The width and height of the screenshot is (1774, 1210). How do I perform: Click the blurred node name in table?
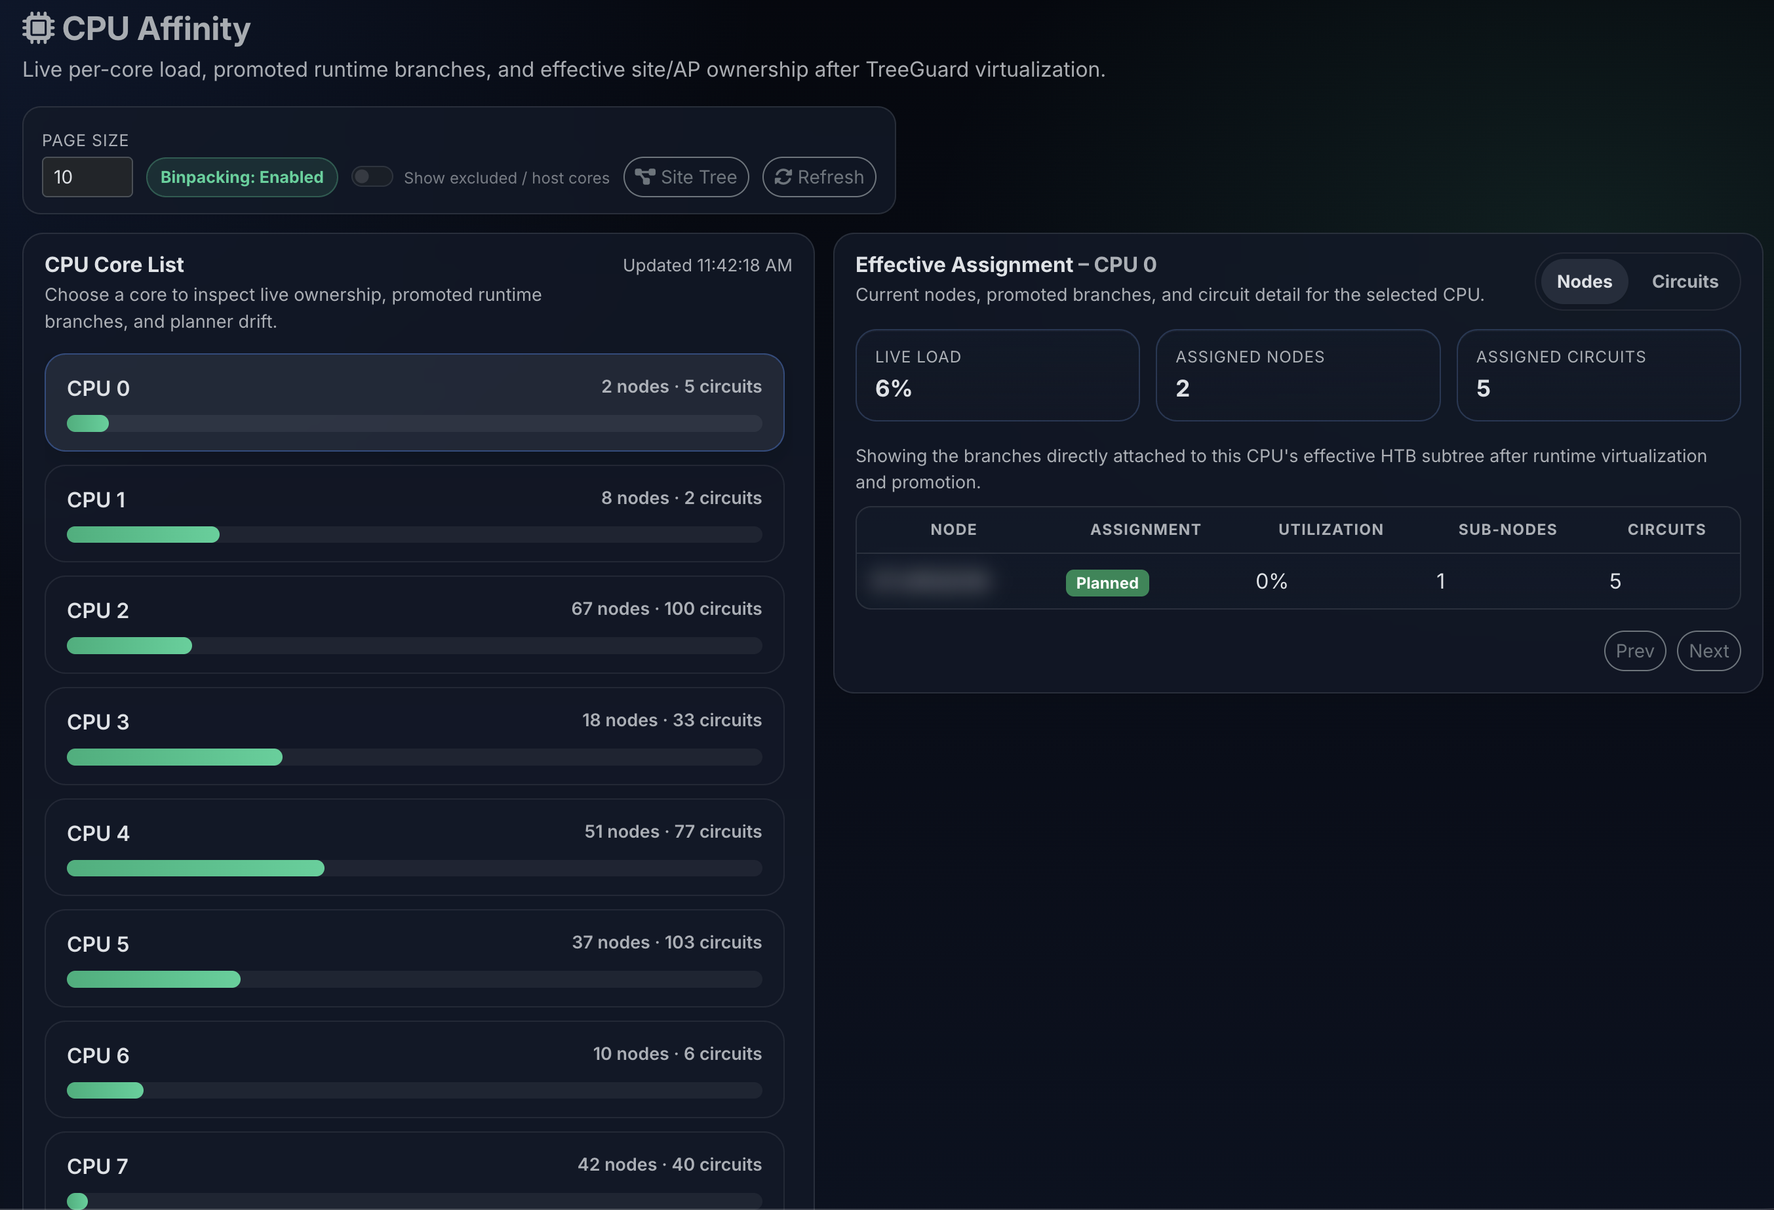930,581
